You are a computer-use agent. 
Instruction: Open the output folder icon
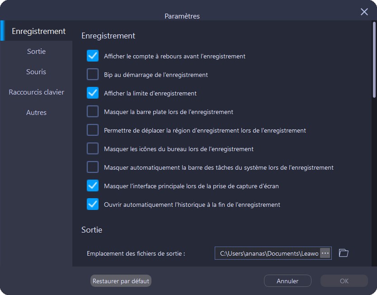point(344,253)
